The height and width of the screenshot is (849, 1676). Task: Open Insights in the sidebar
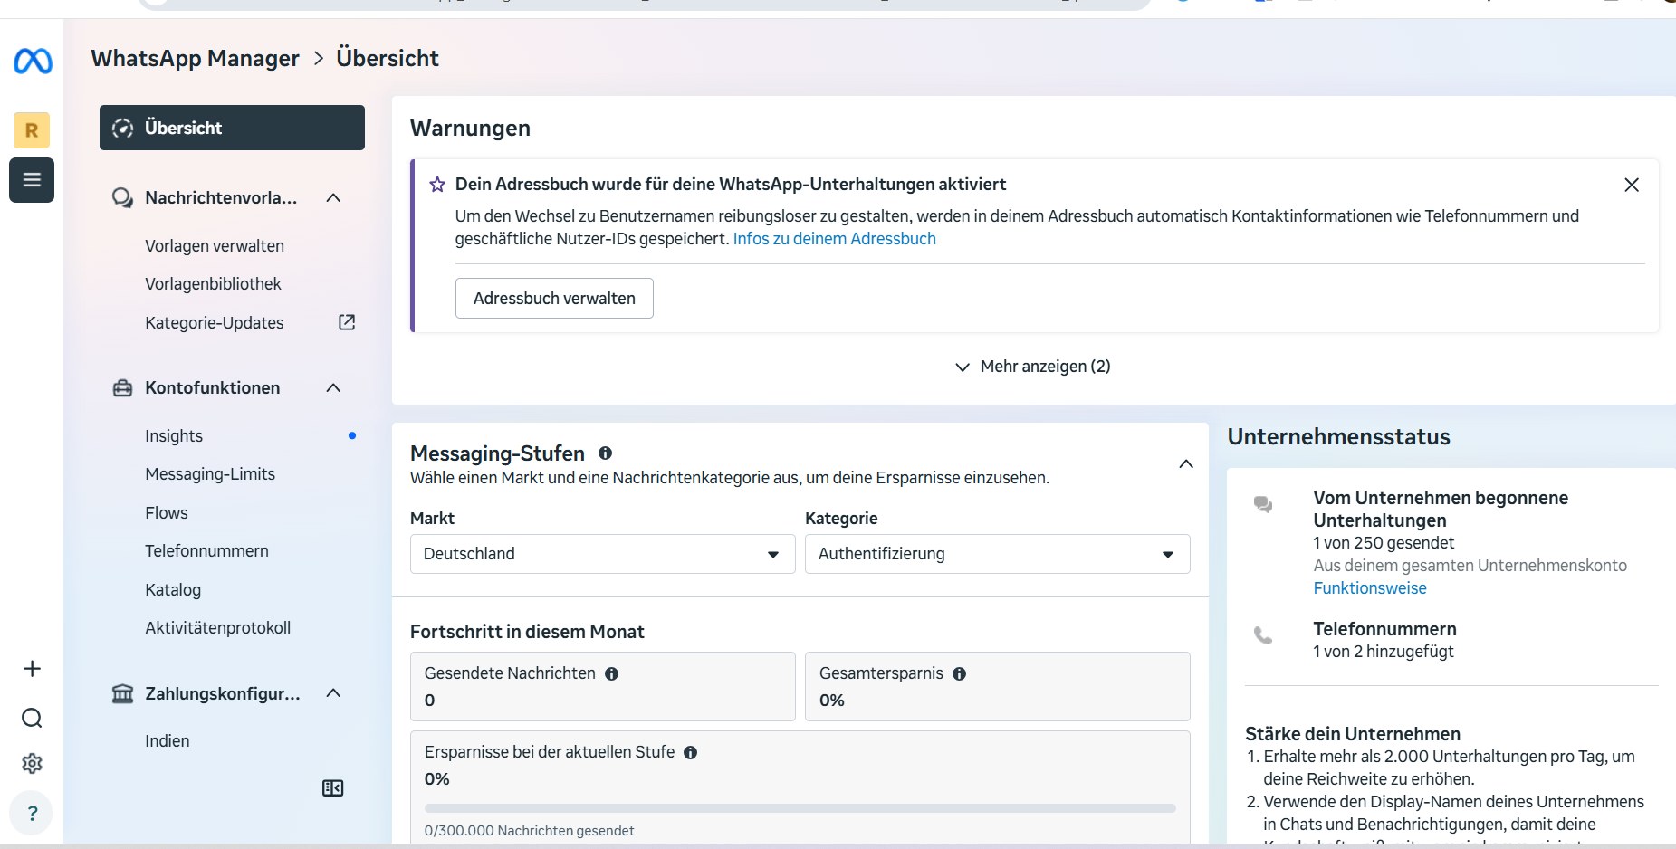[174, 436]
